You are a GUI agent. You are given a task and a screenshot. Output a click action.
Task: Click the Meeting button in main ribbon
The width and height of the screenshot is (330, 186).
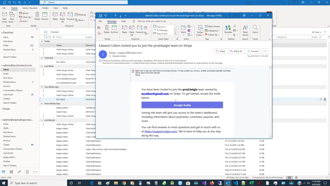point(80,14)
